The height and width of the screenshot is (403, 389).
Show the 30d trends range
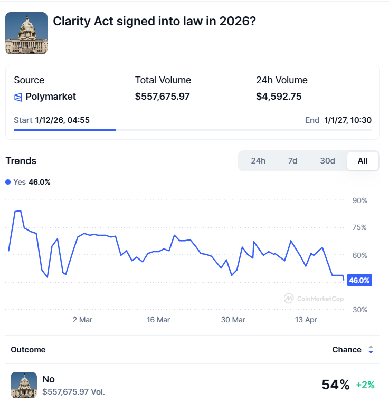pos(327,161)
